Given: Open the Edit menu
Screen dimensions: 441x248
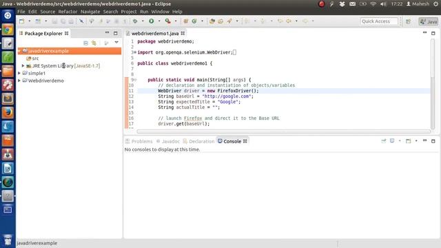Looking at the screenshot, I should (32, 12).
